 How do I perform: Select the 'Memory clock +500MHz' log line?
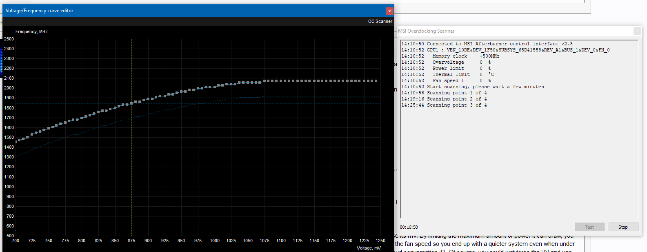click(450, 56)
